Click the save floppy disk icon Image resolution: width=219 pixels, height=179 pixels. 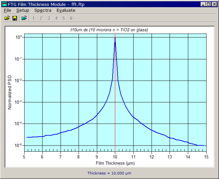pos(15,18)
